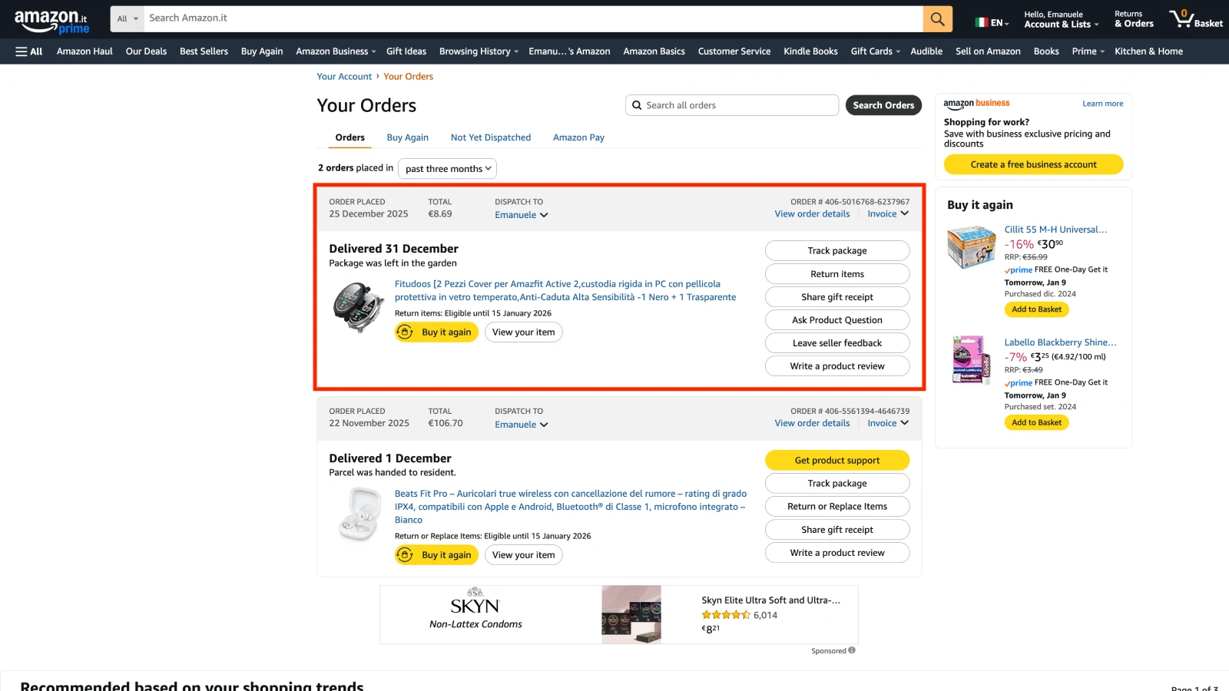The height and width of the screenshot is (691, 1229).
Task: Click the Amazon.it prime logo
Action: pyautogui.click(x=51, y=21)
